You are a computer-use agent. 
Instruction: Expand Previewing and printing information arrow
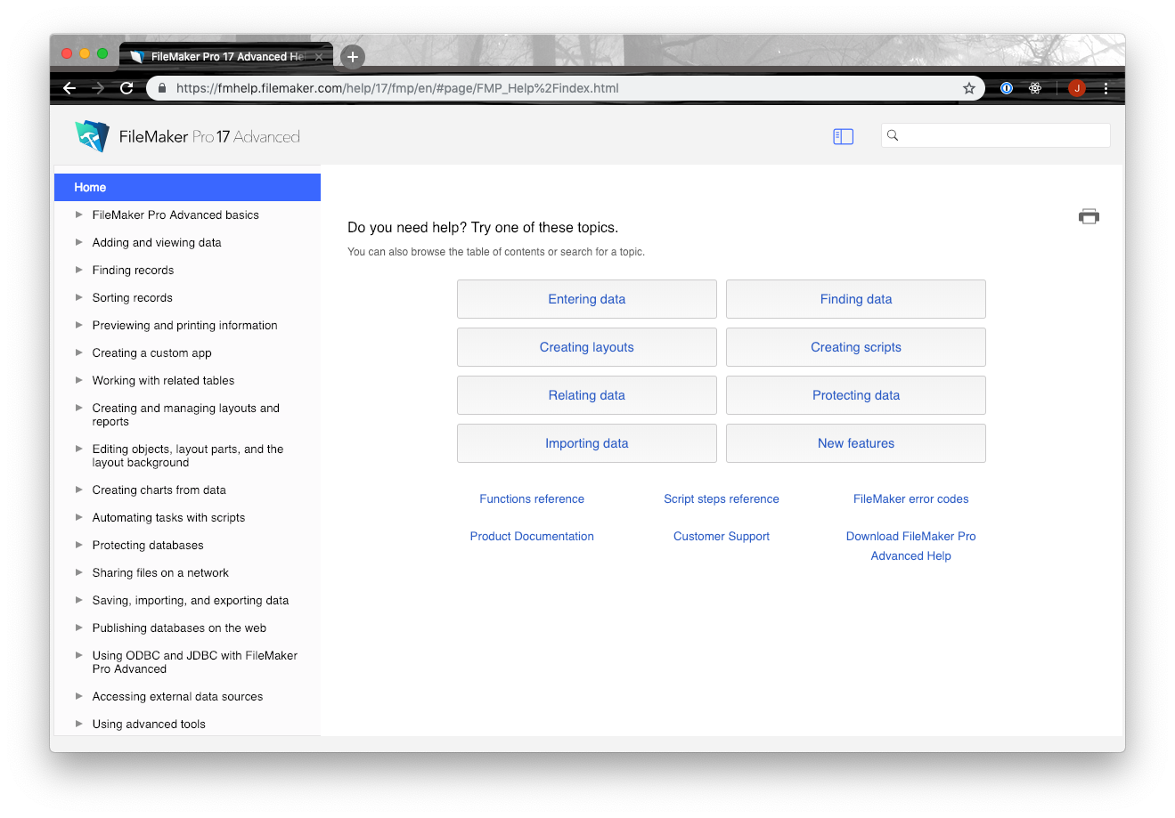pyautogui.click(x=79, y=325)
